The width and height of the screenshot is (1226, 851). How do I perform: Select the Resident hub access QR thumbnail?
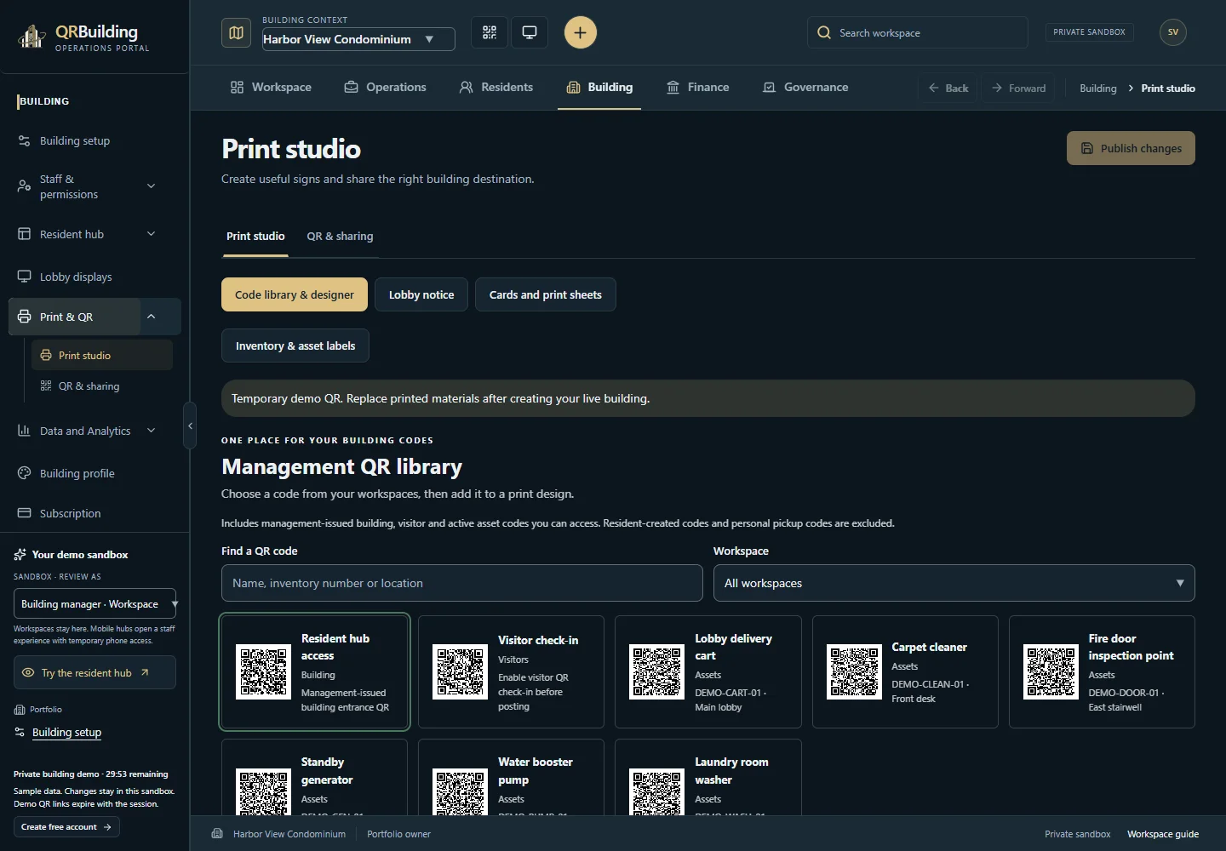click(x=263, y=672)
